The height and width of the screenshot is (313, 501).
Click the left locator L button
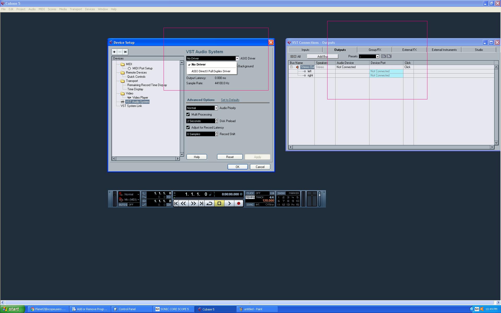144,193
